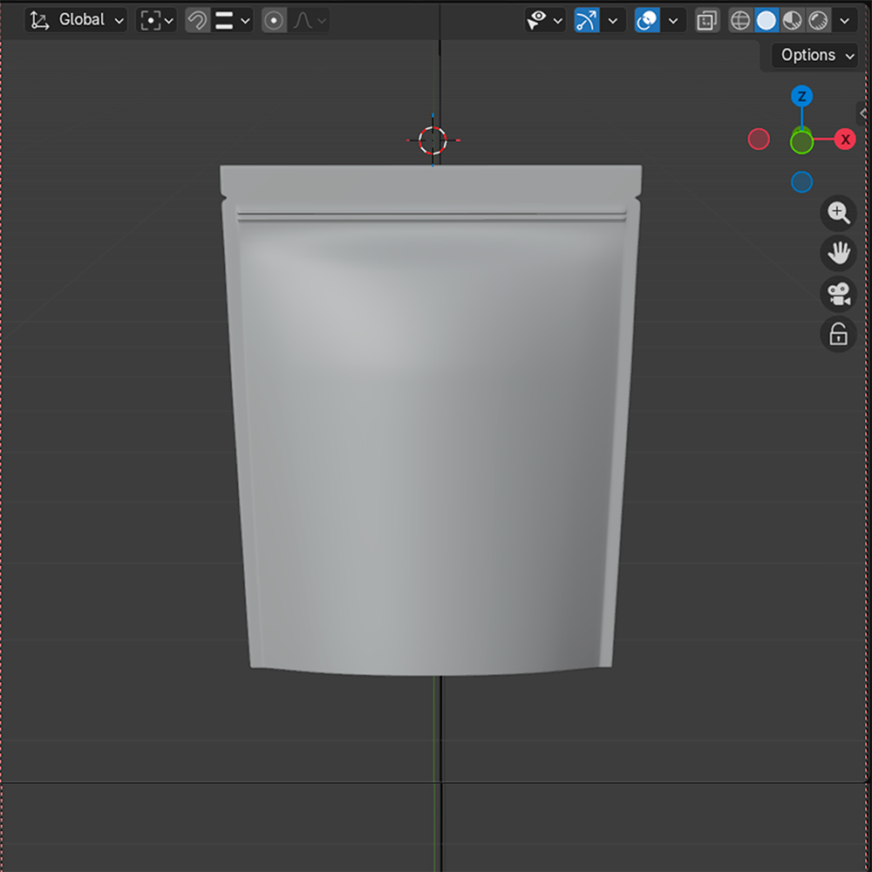Click the 3D cursor in viewport
The width and height of the screenshot is (872, 872).
[433, 140]
